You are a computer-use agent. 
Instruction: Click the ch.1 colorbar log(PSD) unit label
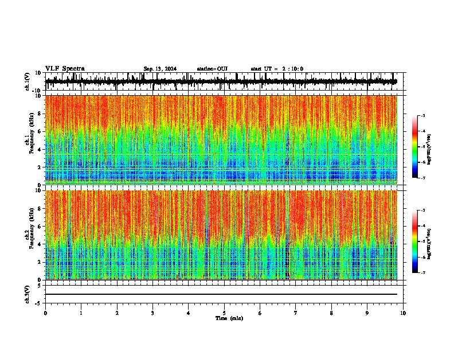coord(429,150)
